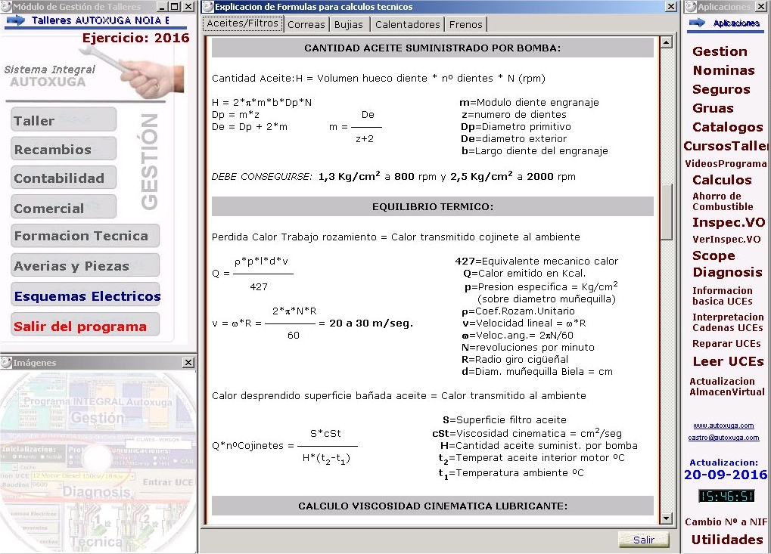Open Esquemas Electricos section
Image resolution: width=771 pixels, height=554 pixels.
[85, 296]
